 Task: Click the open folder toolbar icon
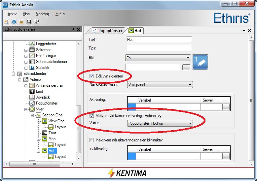point(21,22)
